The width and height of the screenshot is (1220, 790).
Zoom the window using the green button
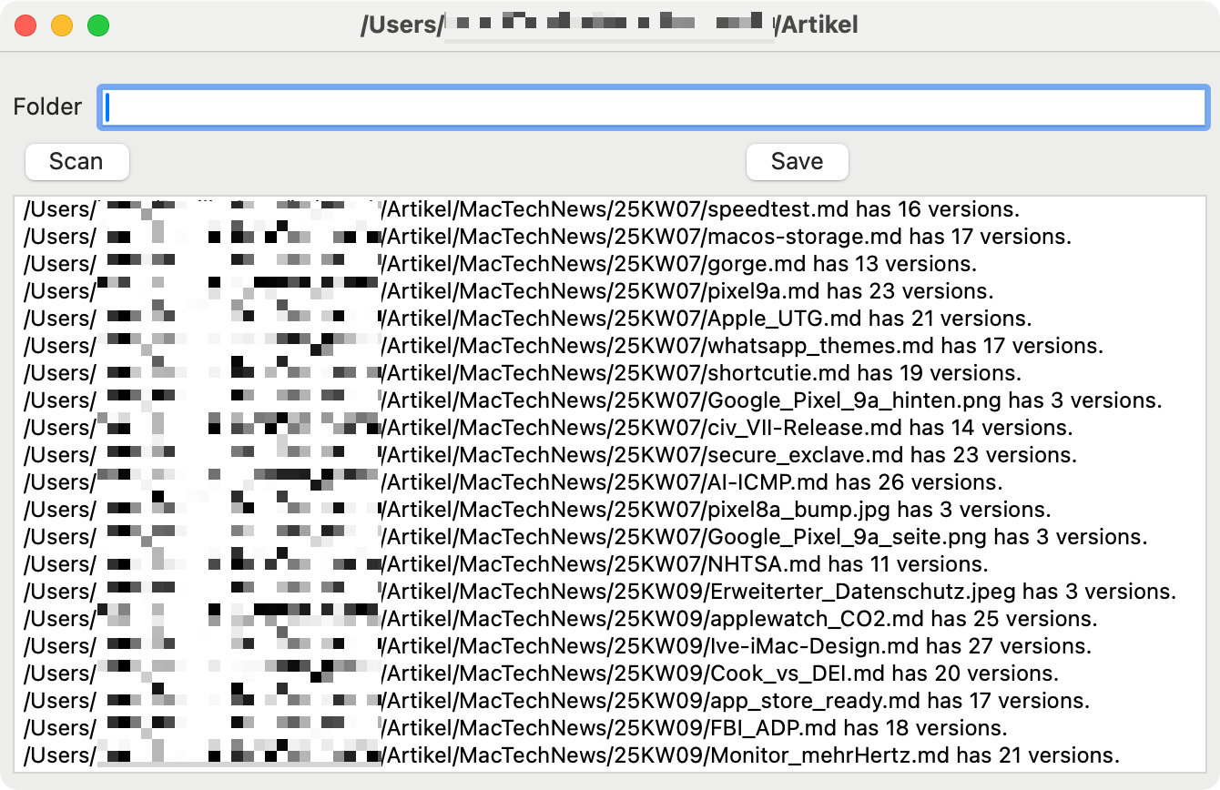[x=98, y=25]
